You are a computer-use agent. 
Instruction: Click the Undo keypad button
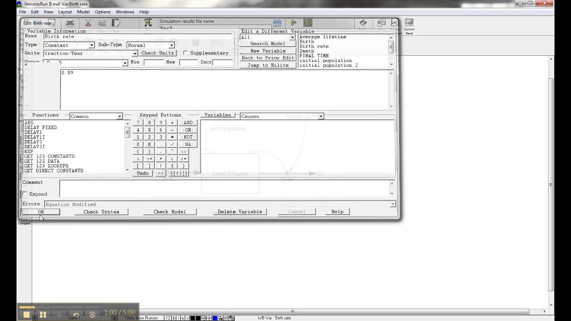coord(142,173)
